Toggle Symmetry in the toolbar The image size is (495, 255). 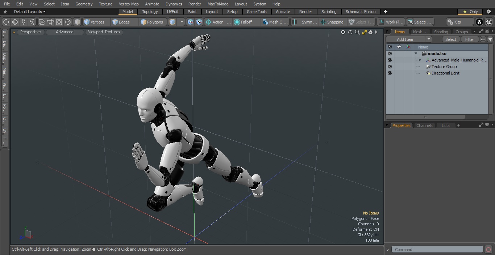[305, 22]
